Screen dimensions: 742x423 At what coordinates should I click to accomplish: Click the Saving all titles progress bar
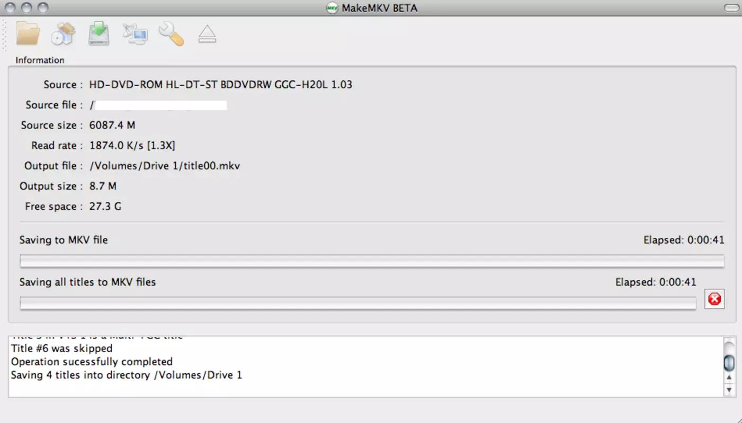358,303
